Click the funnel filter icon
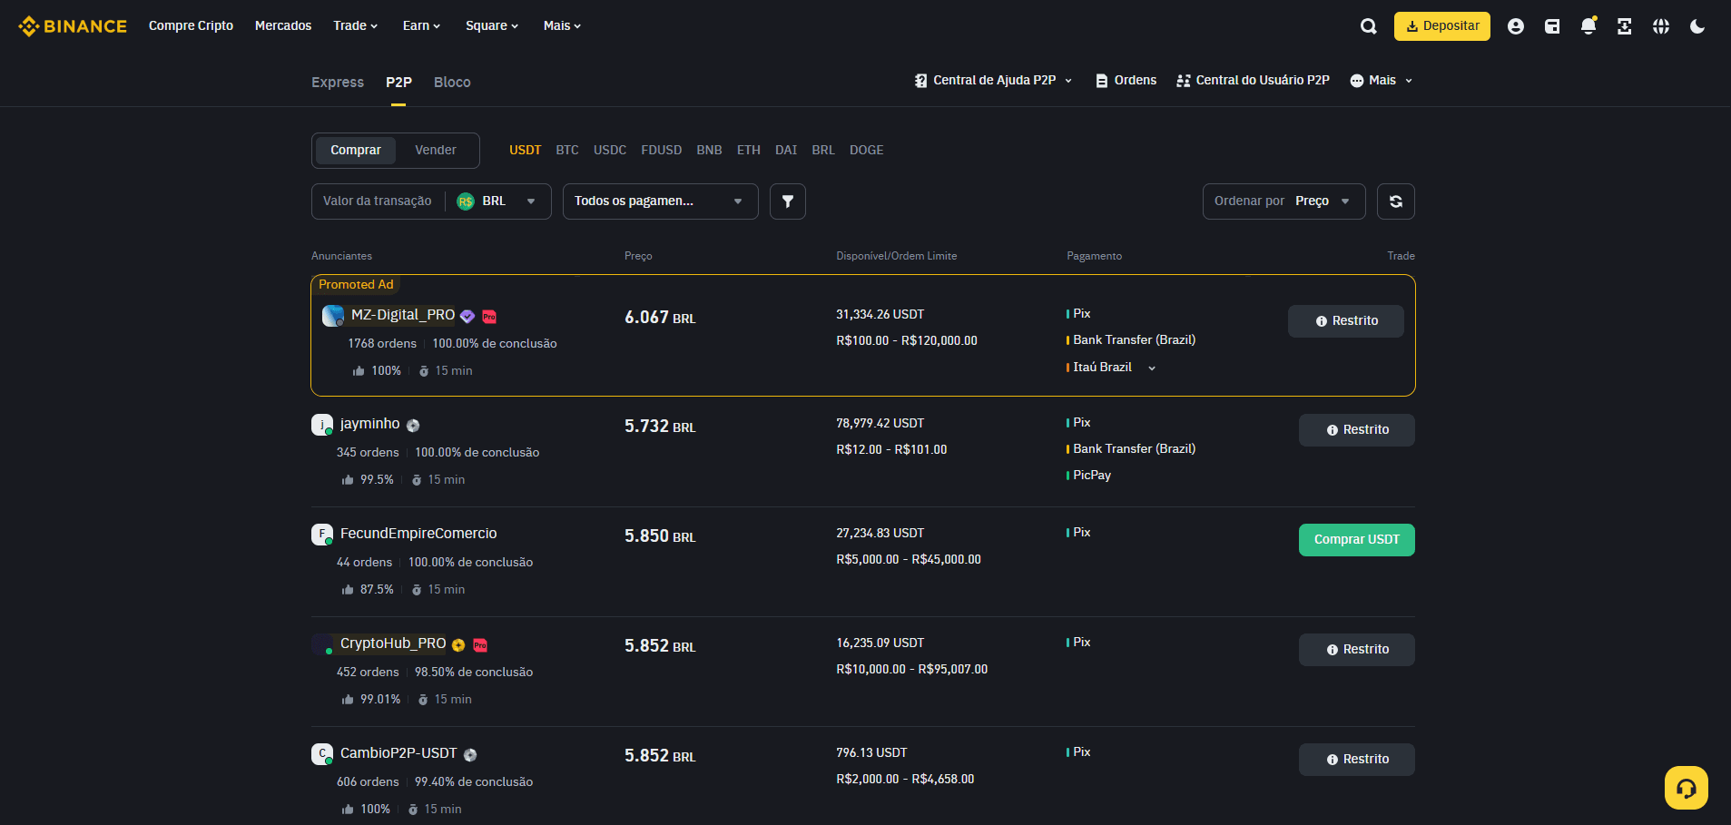 coord(788,201)
